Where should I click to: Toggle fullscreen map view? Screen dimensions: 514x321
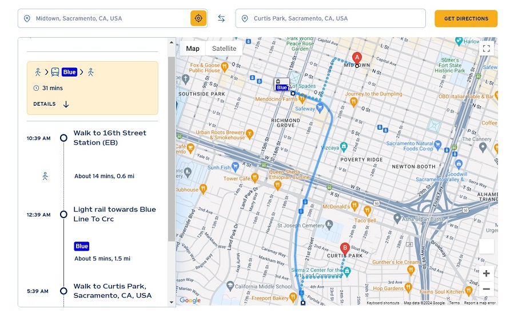(486, 49)
